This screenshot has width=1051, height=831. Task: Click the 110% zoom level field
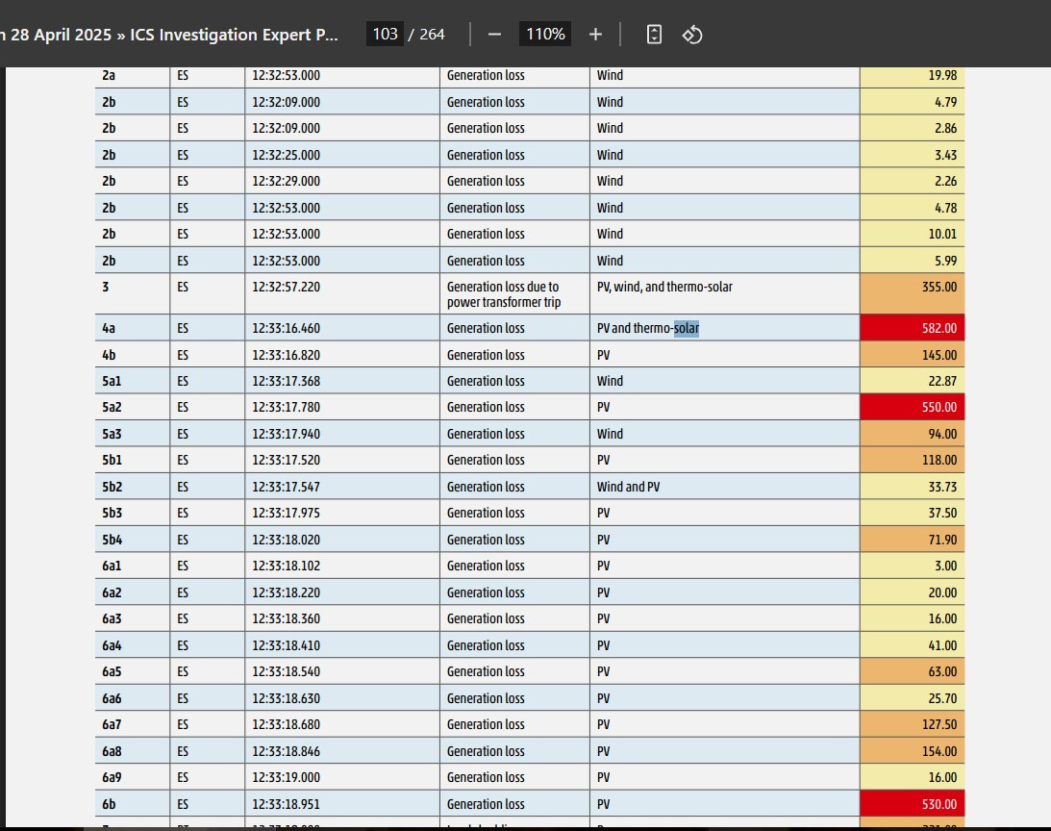[545, 35]
